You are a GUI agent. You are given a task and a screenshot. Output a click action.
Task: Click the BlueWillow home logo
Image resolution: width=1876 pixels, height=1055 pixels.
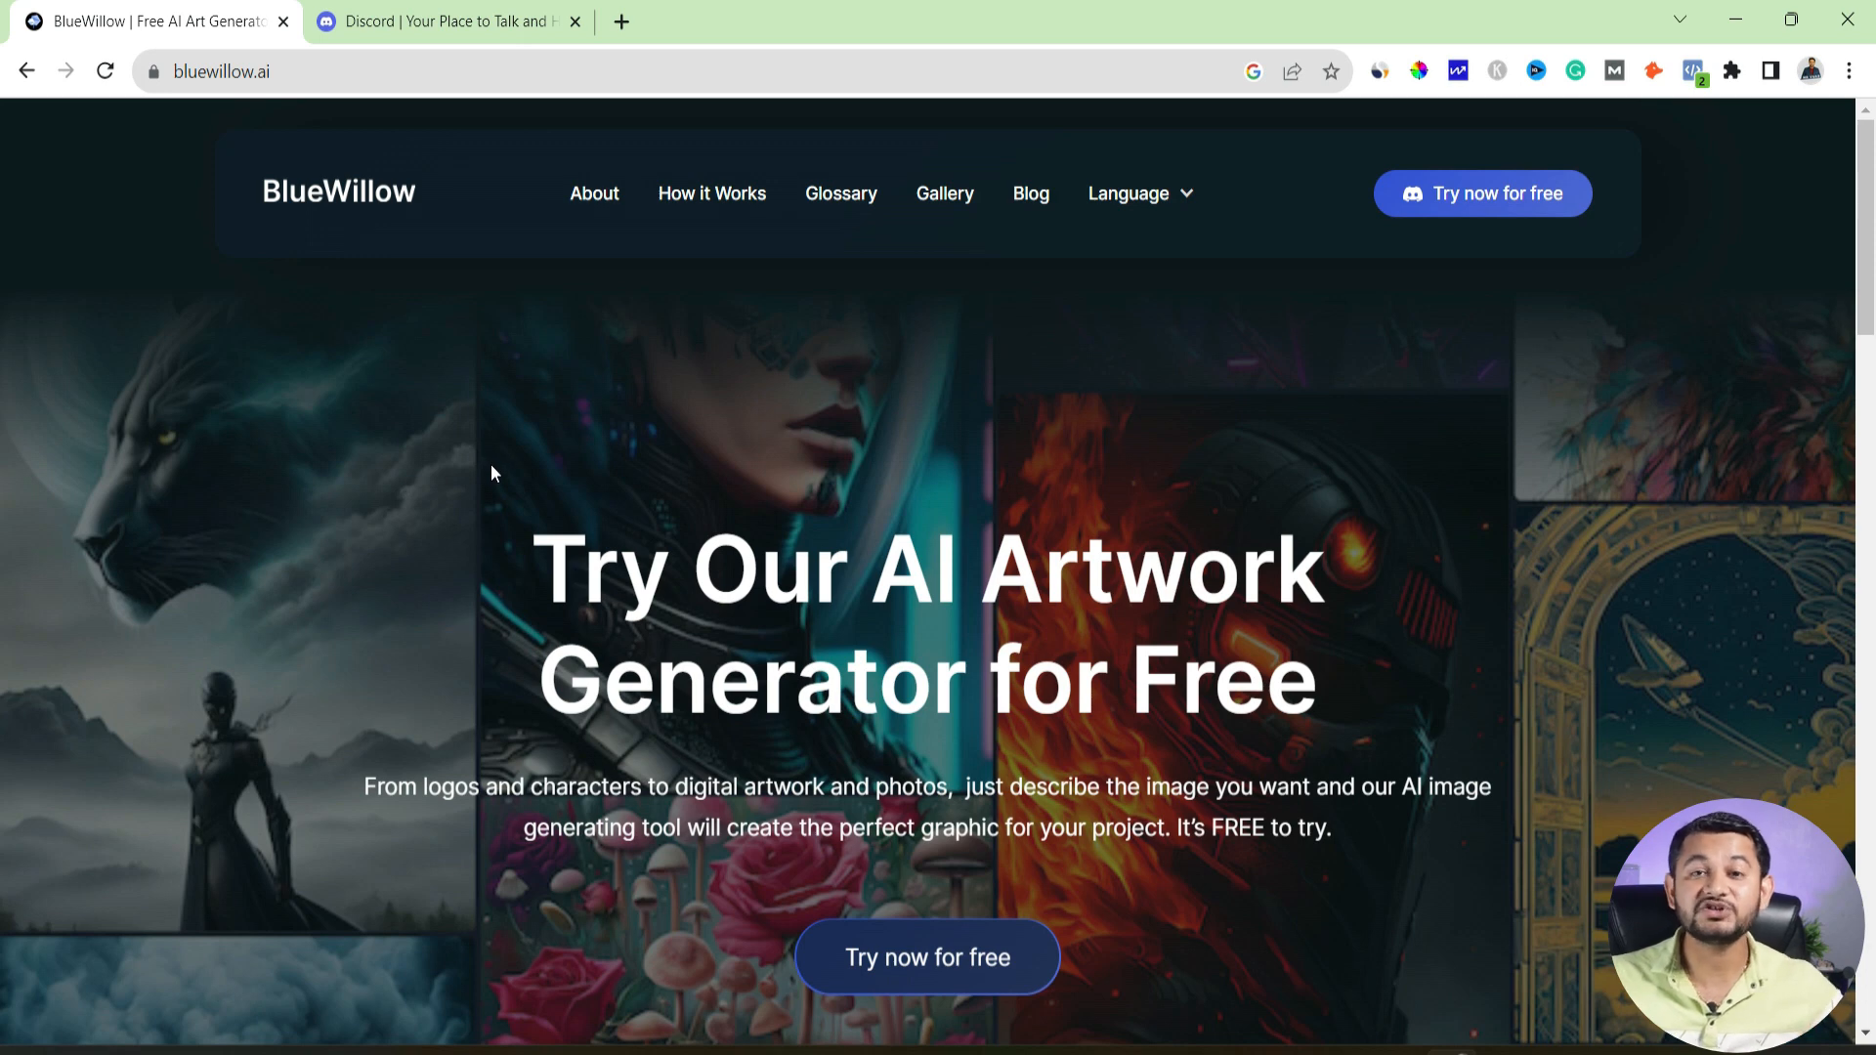(337, 190)
